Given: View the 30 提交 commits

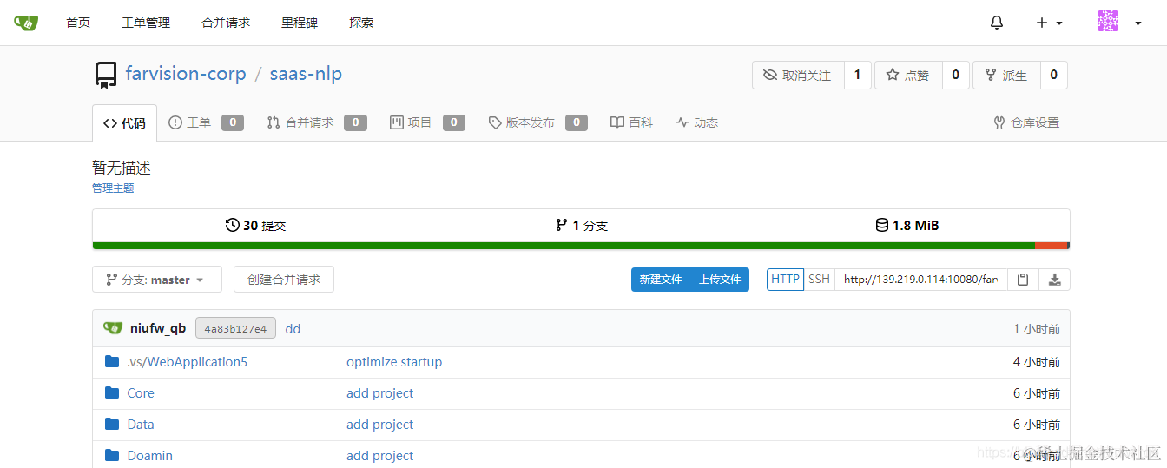Looking at the screenshot, I should click(x=255, y=226).
